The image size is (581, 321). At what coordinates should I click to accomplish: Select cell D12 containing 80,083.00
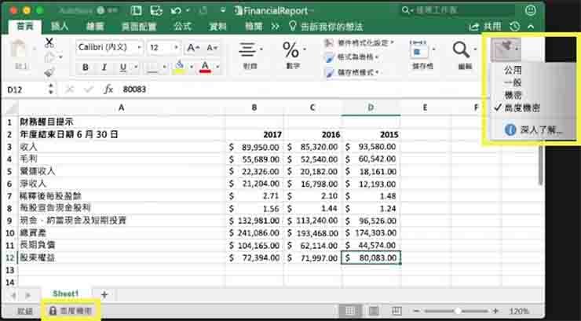pyautogui.click(x=371, y=257)
